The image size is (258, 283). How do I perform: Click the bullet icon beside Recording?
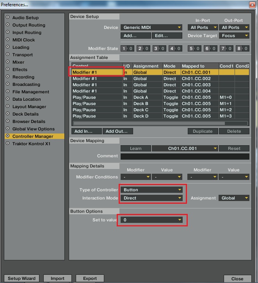(x=7, y=77)
